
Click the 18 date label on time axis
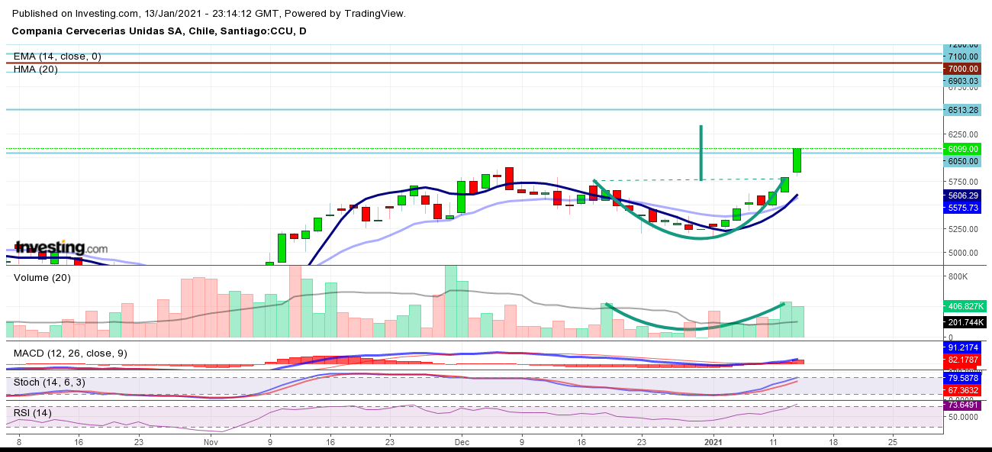pyautogui.click(x=833, y=441)
